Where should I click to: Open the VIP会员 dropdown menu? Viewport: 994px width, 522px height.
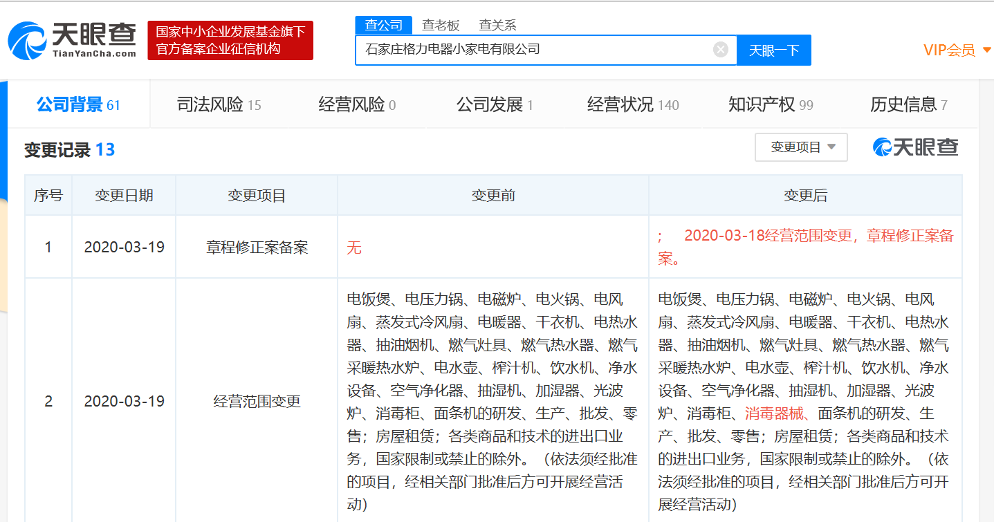[957, 50]
